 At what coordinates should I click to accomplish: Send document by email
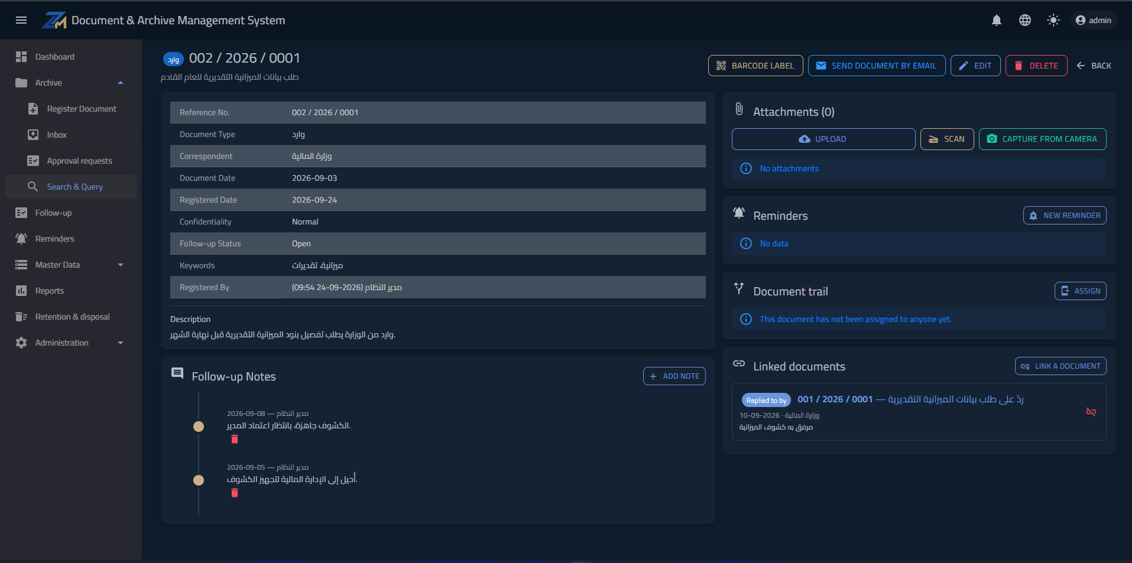(x=877, y=66)
